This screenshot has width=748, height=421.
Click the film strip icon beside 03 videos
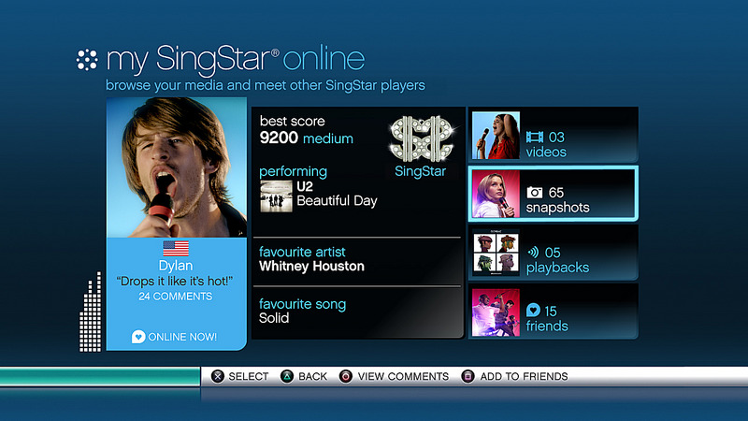click(x=535, y=138)
